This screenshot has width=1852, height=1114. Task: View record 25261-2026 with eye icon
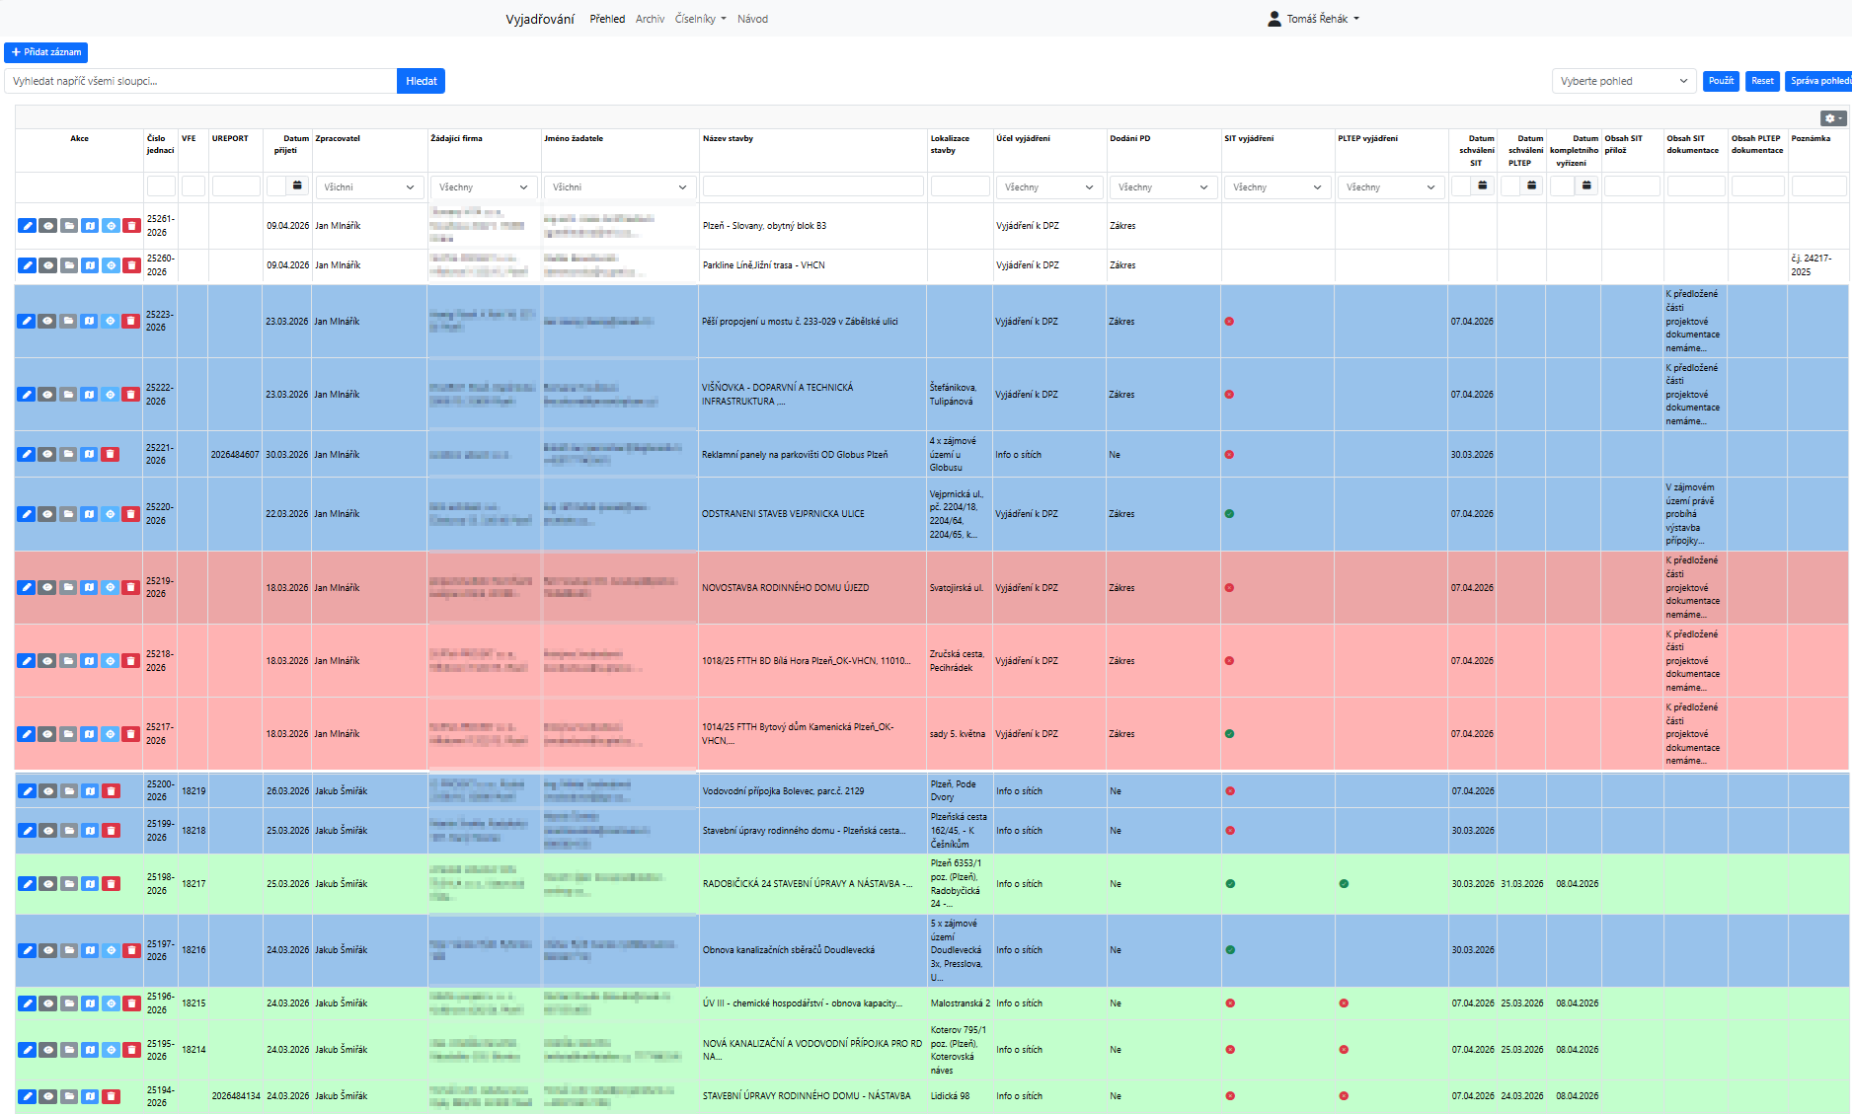pos(47,226)
